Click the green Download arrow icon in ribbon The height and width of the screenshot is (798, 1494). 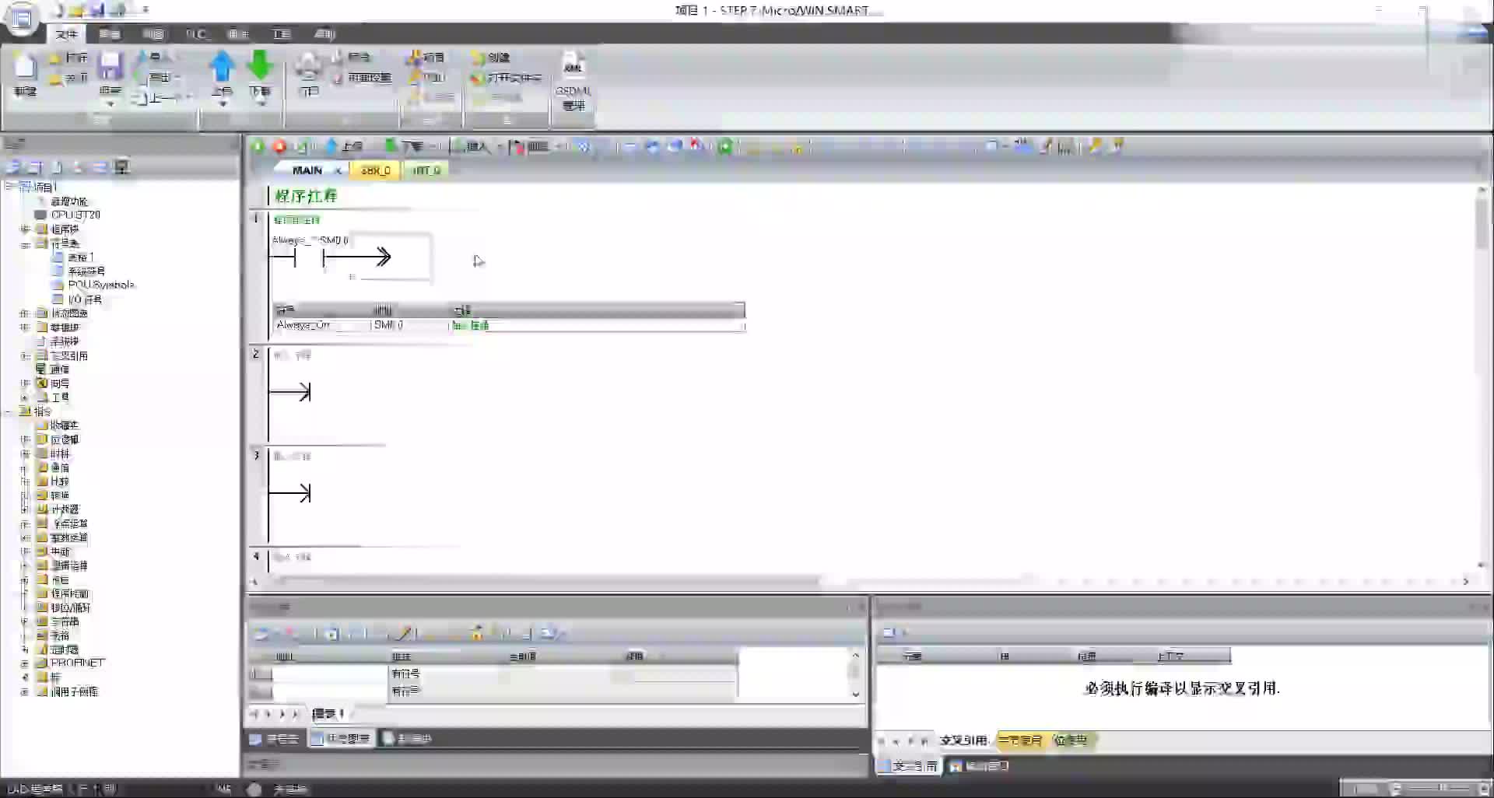tap(260, 66)
